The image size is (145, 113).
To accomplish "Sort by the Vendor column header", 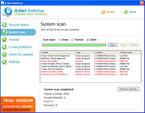I will 57,53.
